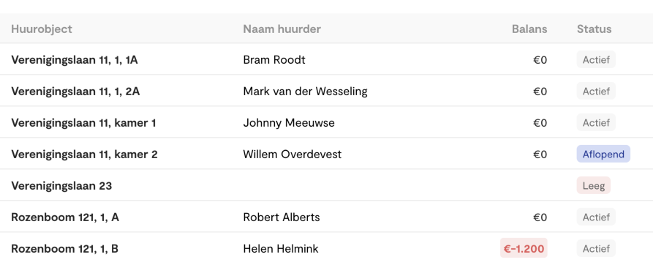653x279 pixels.
Task: Sort by the Huurobject column header
Action: coord(42,29)
